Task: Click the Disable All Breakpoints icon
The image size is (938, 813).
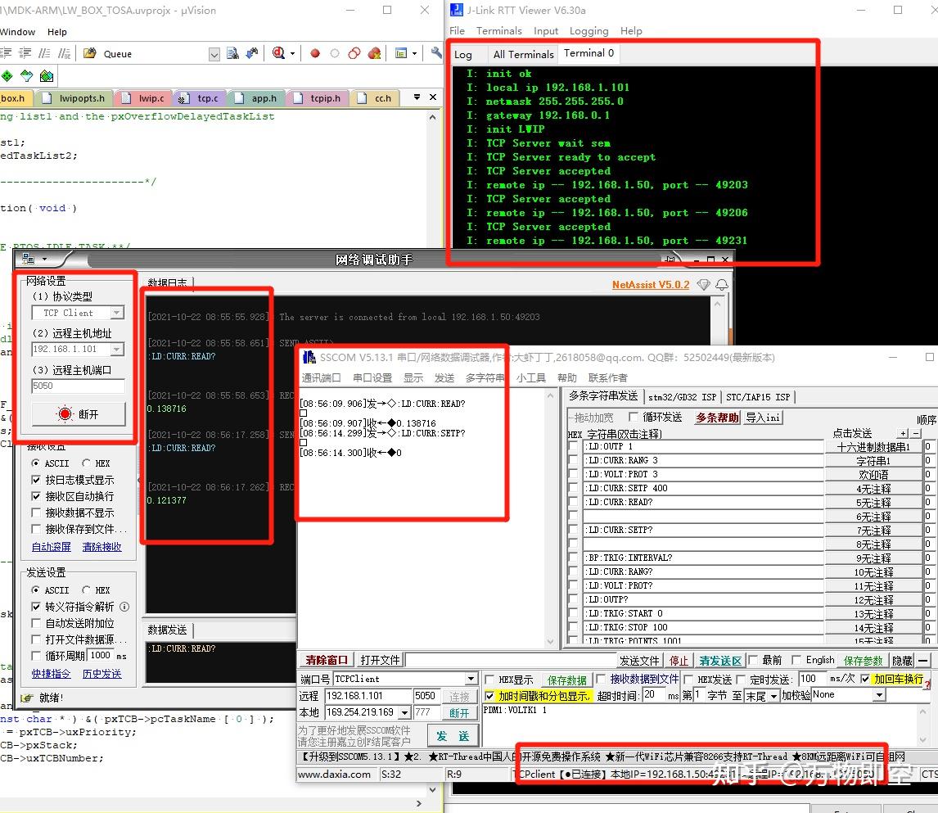Action: (354, 53)
